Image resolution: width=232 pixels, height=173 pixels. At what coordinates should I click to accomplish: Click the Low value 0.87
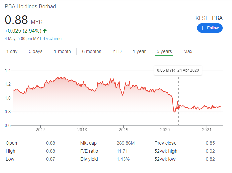[50, 159]
